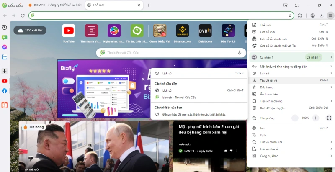Expand the Tiện ích mở rộng submenu
This screenshot has width=335, height=172.
pyautogui.click(x=291, y=101)
